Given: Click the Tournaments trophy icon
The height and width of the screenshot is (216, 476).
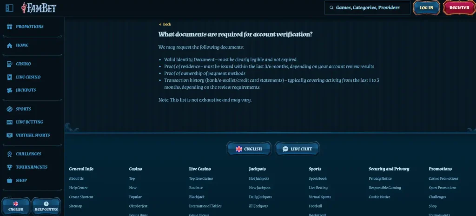Looking at the screenshot, I should pos(9,167).
